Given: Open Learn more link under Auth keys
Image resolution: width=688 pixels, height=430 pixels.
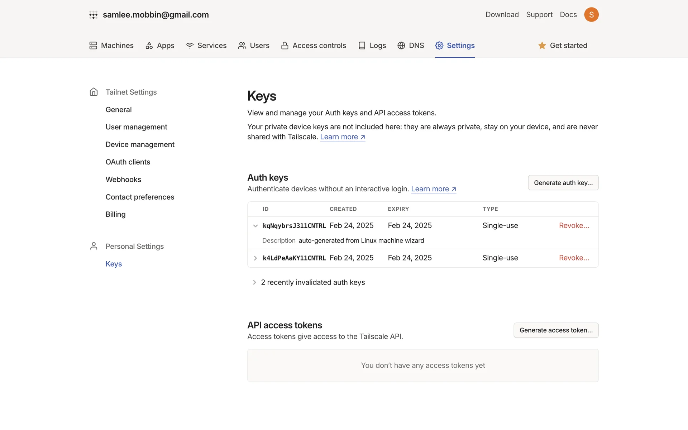Looking at the screenshot, I should coord(433,189).
